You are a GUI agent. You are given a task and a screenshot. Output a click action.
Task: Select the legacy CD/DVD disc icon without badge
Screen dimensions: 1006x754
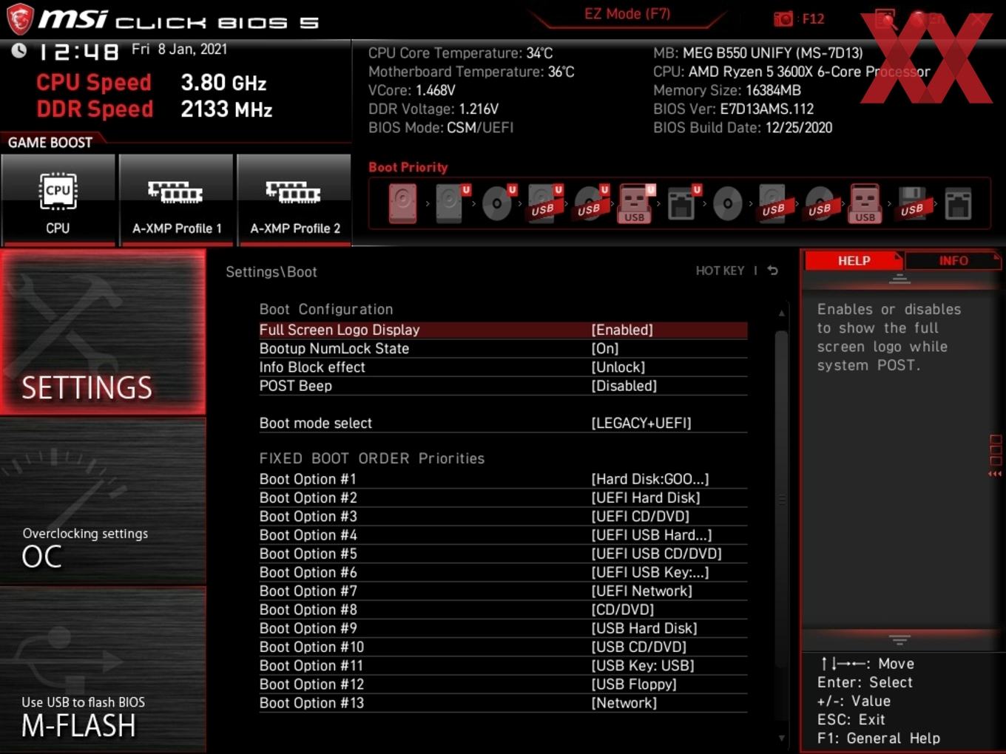pos(727,203)
